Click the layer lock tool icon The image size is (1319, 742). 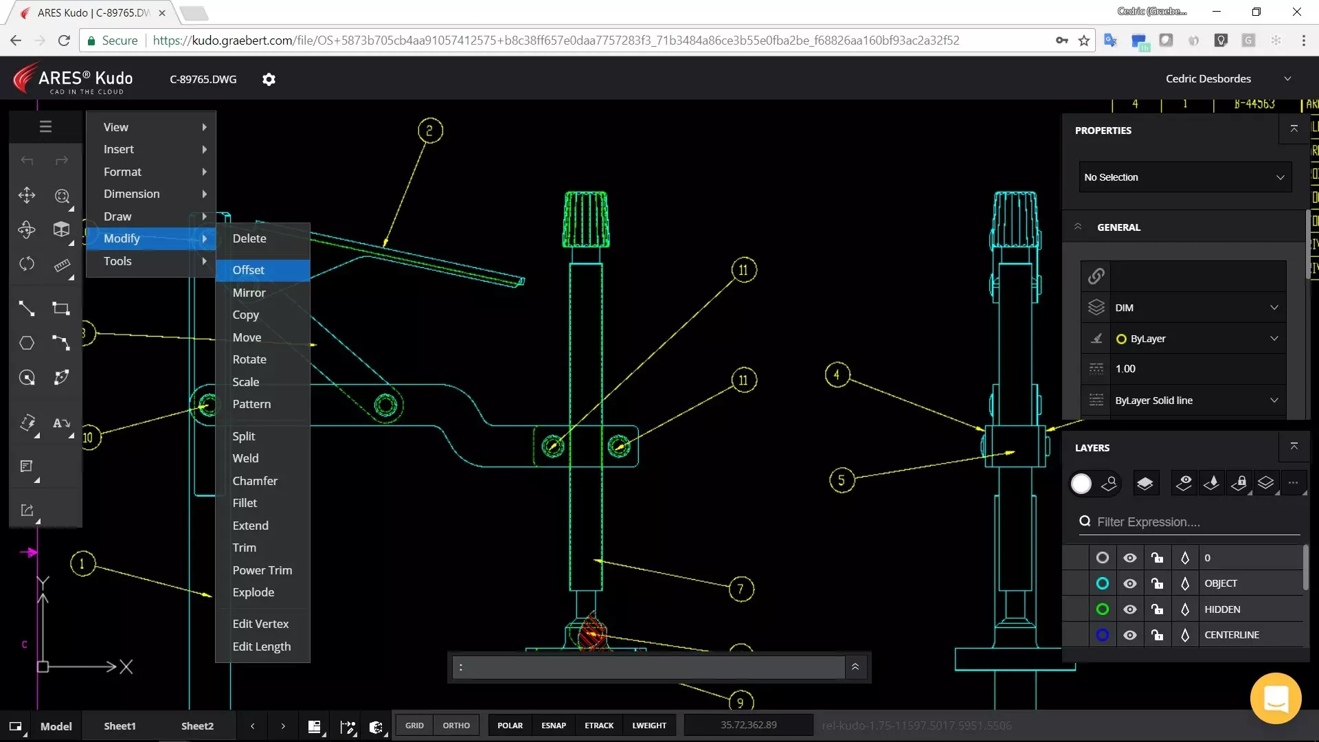(1239, 484)
